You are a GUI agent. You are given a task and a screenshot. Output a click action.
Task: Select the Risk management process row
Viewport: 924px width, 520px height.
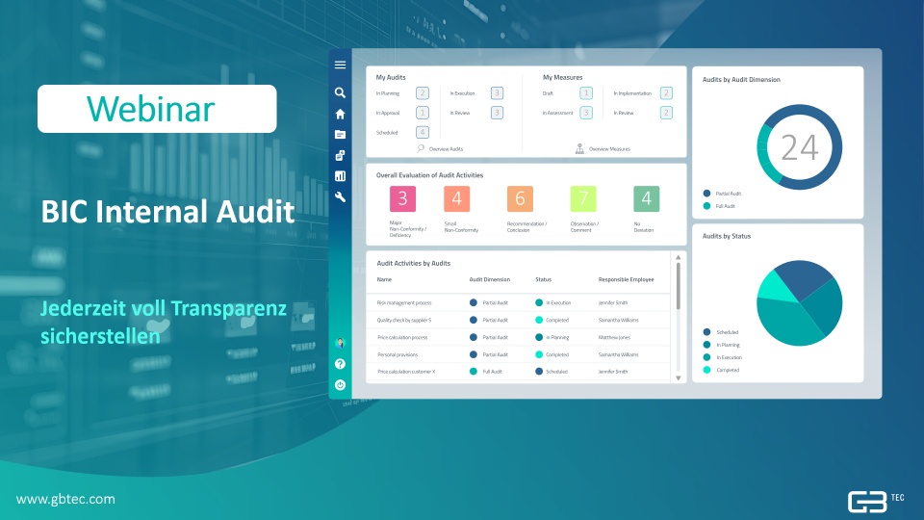[404, 302]
